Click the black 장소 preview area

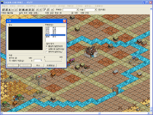pyautogui.click(x=25, y=38)
